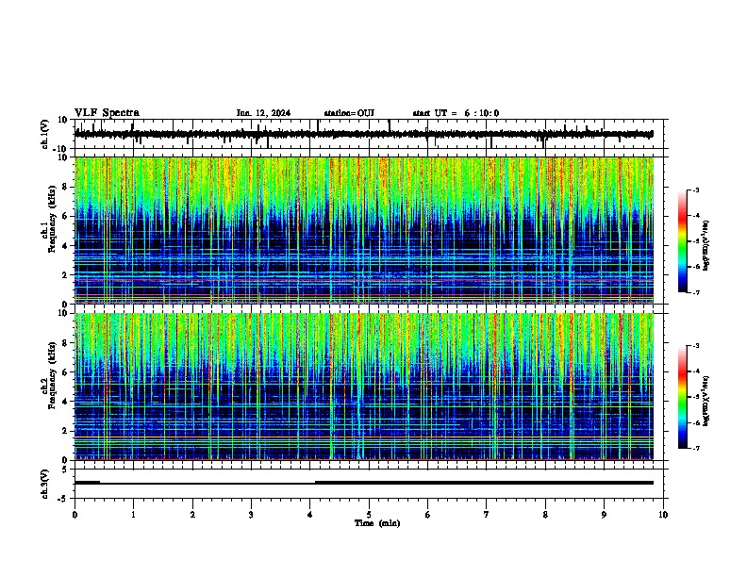
Task: Select the date label "Jan. 12, 2024"
Action: coord(263,113)
